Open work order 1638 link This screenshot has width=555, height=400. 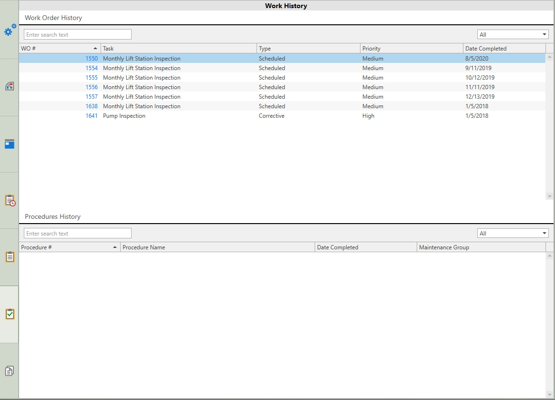pyautogui.click(x=92, y=106)
